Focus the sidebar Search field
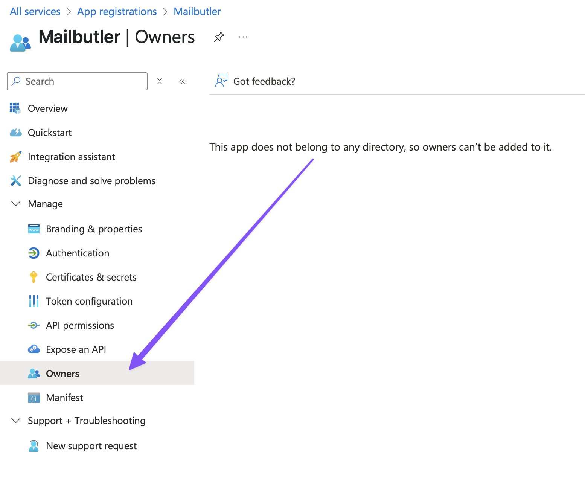The width and height of the screenshot is (585, 491). pyautogui.click(x=77, y=81)
